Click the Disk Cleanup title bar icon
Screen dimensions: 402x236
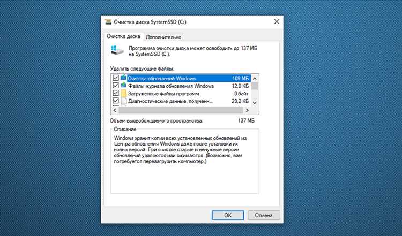click(x=108, y=22)
